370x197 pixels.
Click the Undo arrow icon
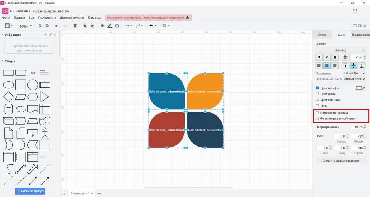(x=57, y=26)
